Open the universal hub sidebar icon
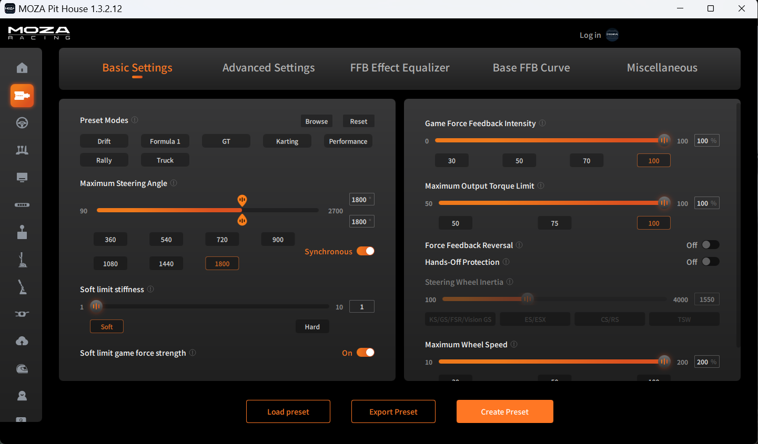This screenshot has width=758, height=444. coord(22,314)
